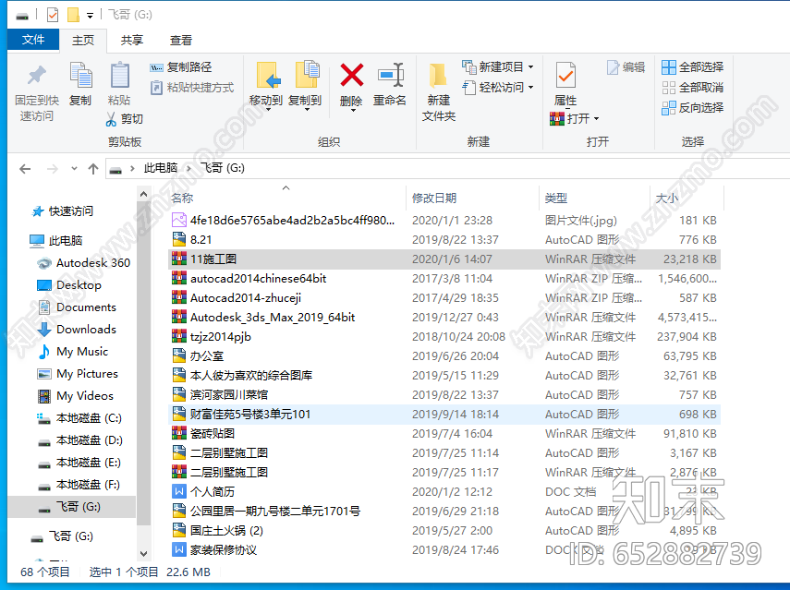Image resolution: width=790 pixels, height=590 pixels.
Task: Click the 剪切 scissors cut button
Action: tap(125, 119)
